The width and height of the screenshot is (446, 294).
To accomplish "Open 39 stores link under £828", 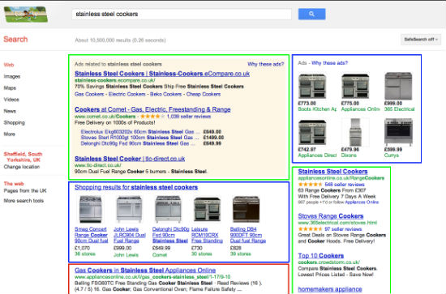I will (241, 254).
